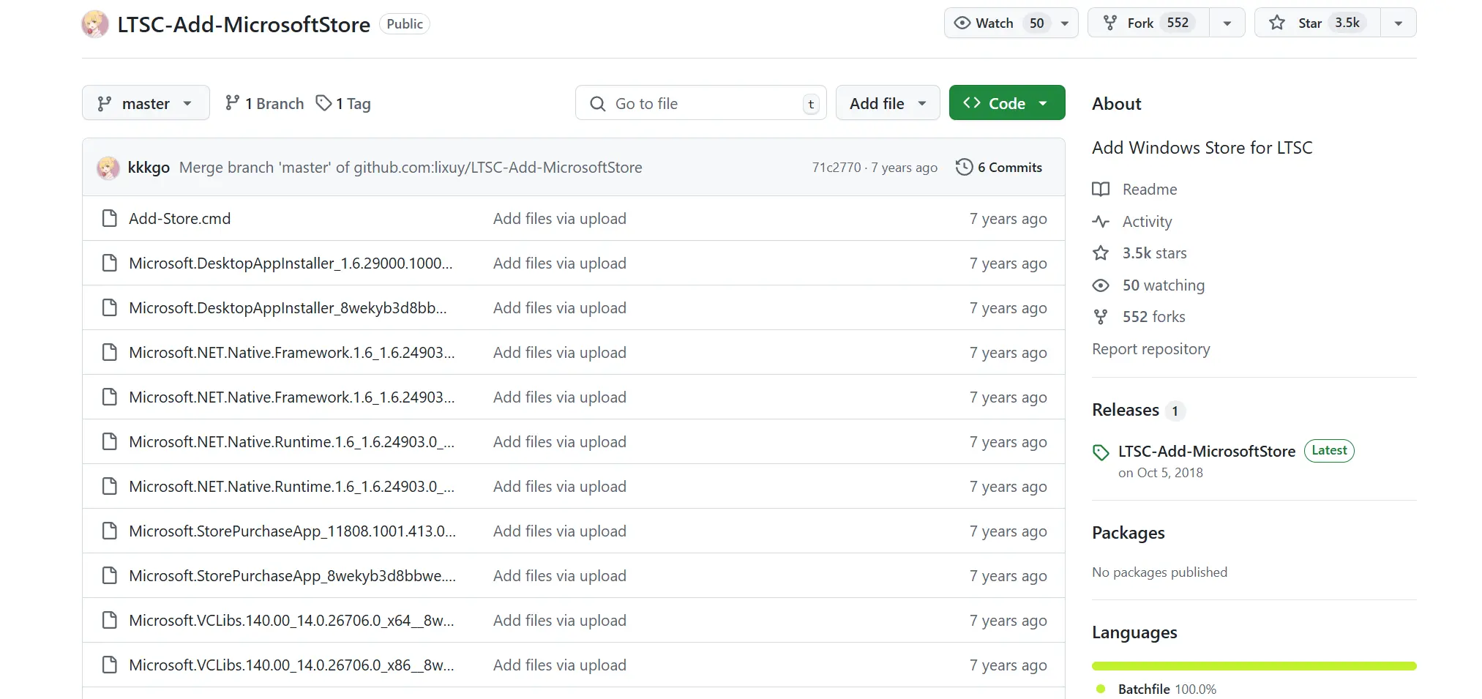Click the file icon for Microsoft.DesktopAppInstaller_1.6.29000.1000
This screenshot has height=699, width=1482.
(x=110, y=263)
